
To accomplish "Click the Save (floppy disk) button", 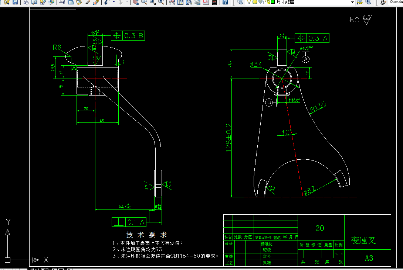I will click(x=15, y=3).
